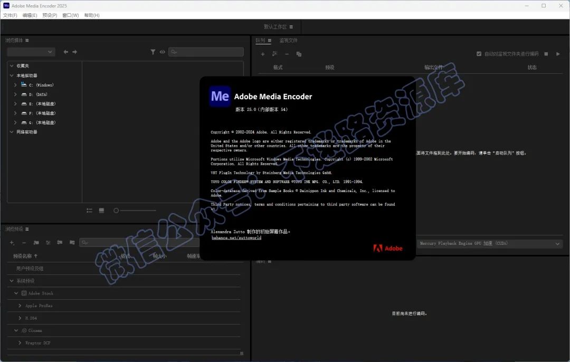This screenshot has width=570, height=362.
Task: Go forward in Media Browser history
Action: tap(74, 52)
